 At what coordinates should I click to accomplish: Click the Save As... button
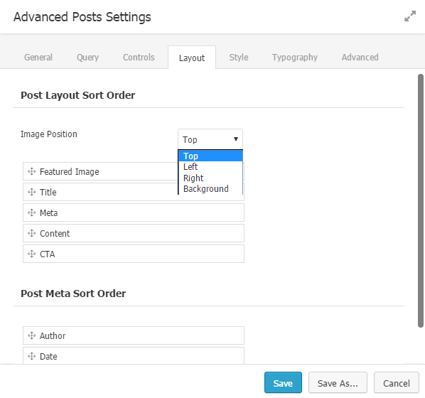338,382
